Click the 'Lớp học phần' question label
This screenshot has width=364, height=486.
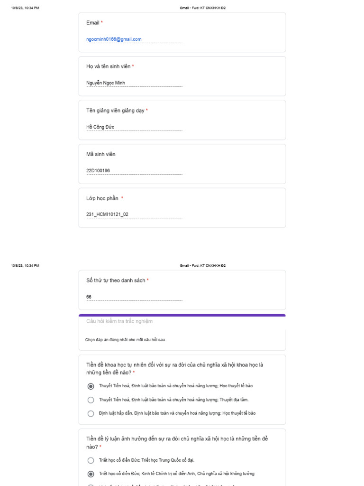pos(102,198)
